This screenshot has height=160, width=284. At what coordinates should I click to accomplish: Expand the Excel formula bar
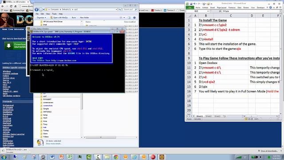pyautogui.click(x=280, y=11)
